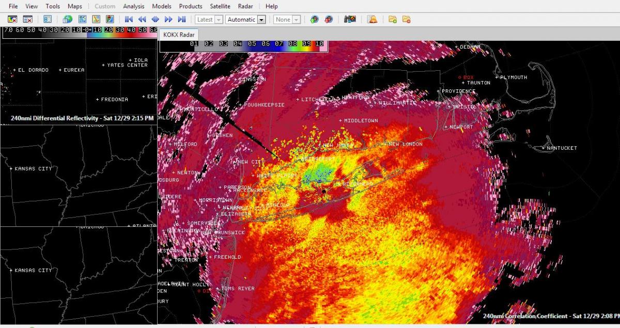Open the None dropdown in toolbar
The width and height of the screenshot is (620, 328).
coord(287,19)
